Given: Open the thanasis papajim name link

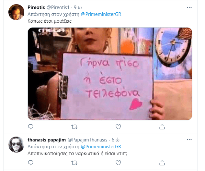Looking at the screenshot, I should [x=47, y=140].
